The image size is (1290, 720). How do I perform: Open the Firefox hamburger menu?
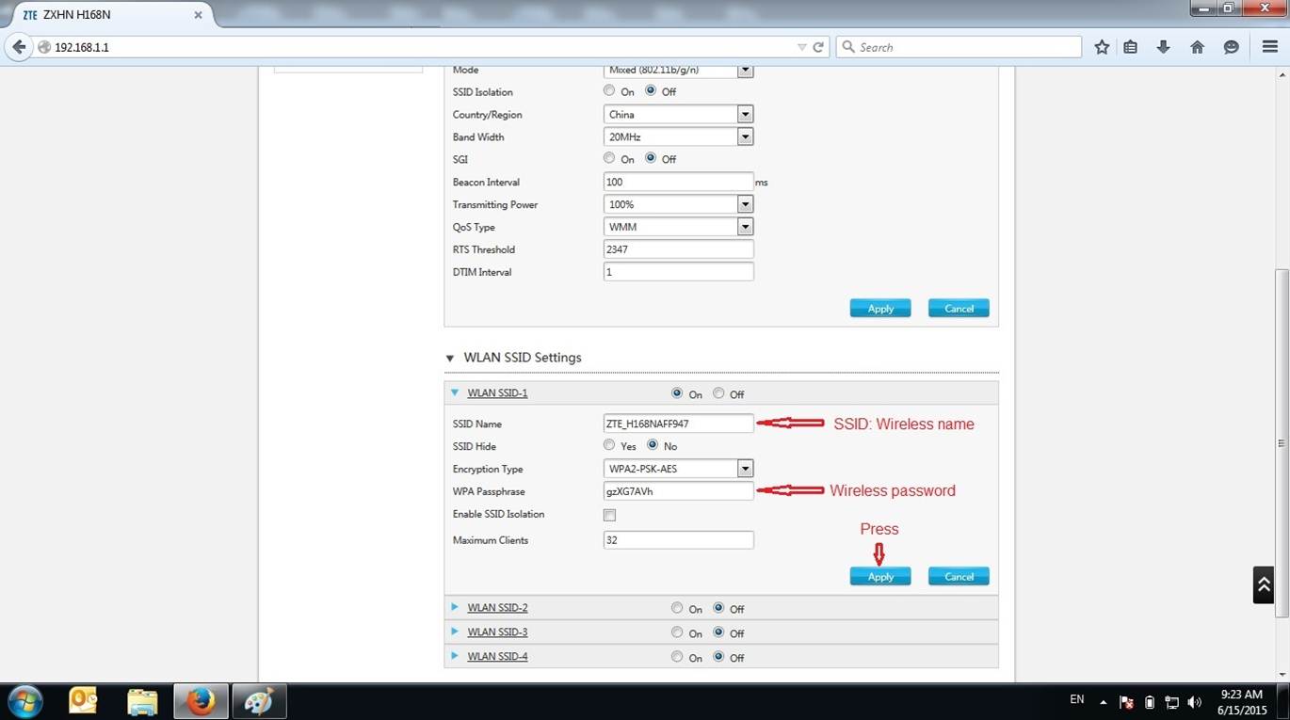pyautogui.click(x=1269, y=47)
